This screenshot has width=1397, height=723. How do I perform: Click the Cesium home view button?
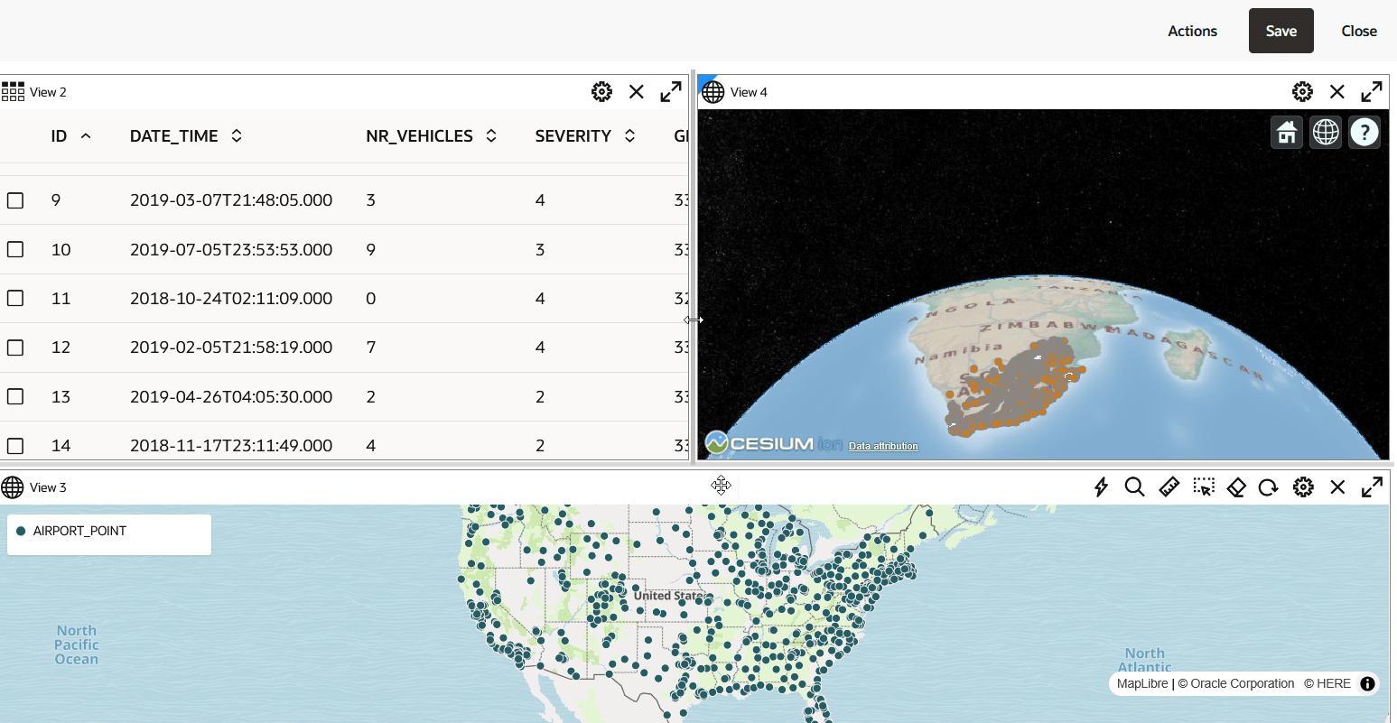pyautogui.click(x=1287, y=133)
